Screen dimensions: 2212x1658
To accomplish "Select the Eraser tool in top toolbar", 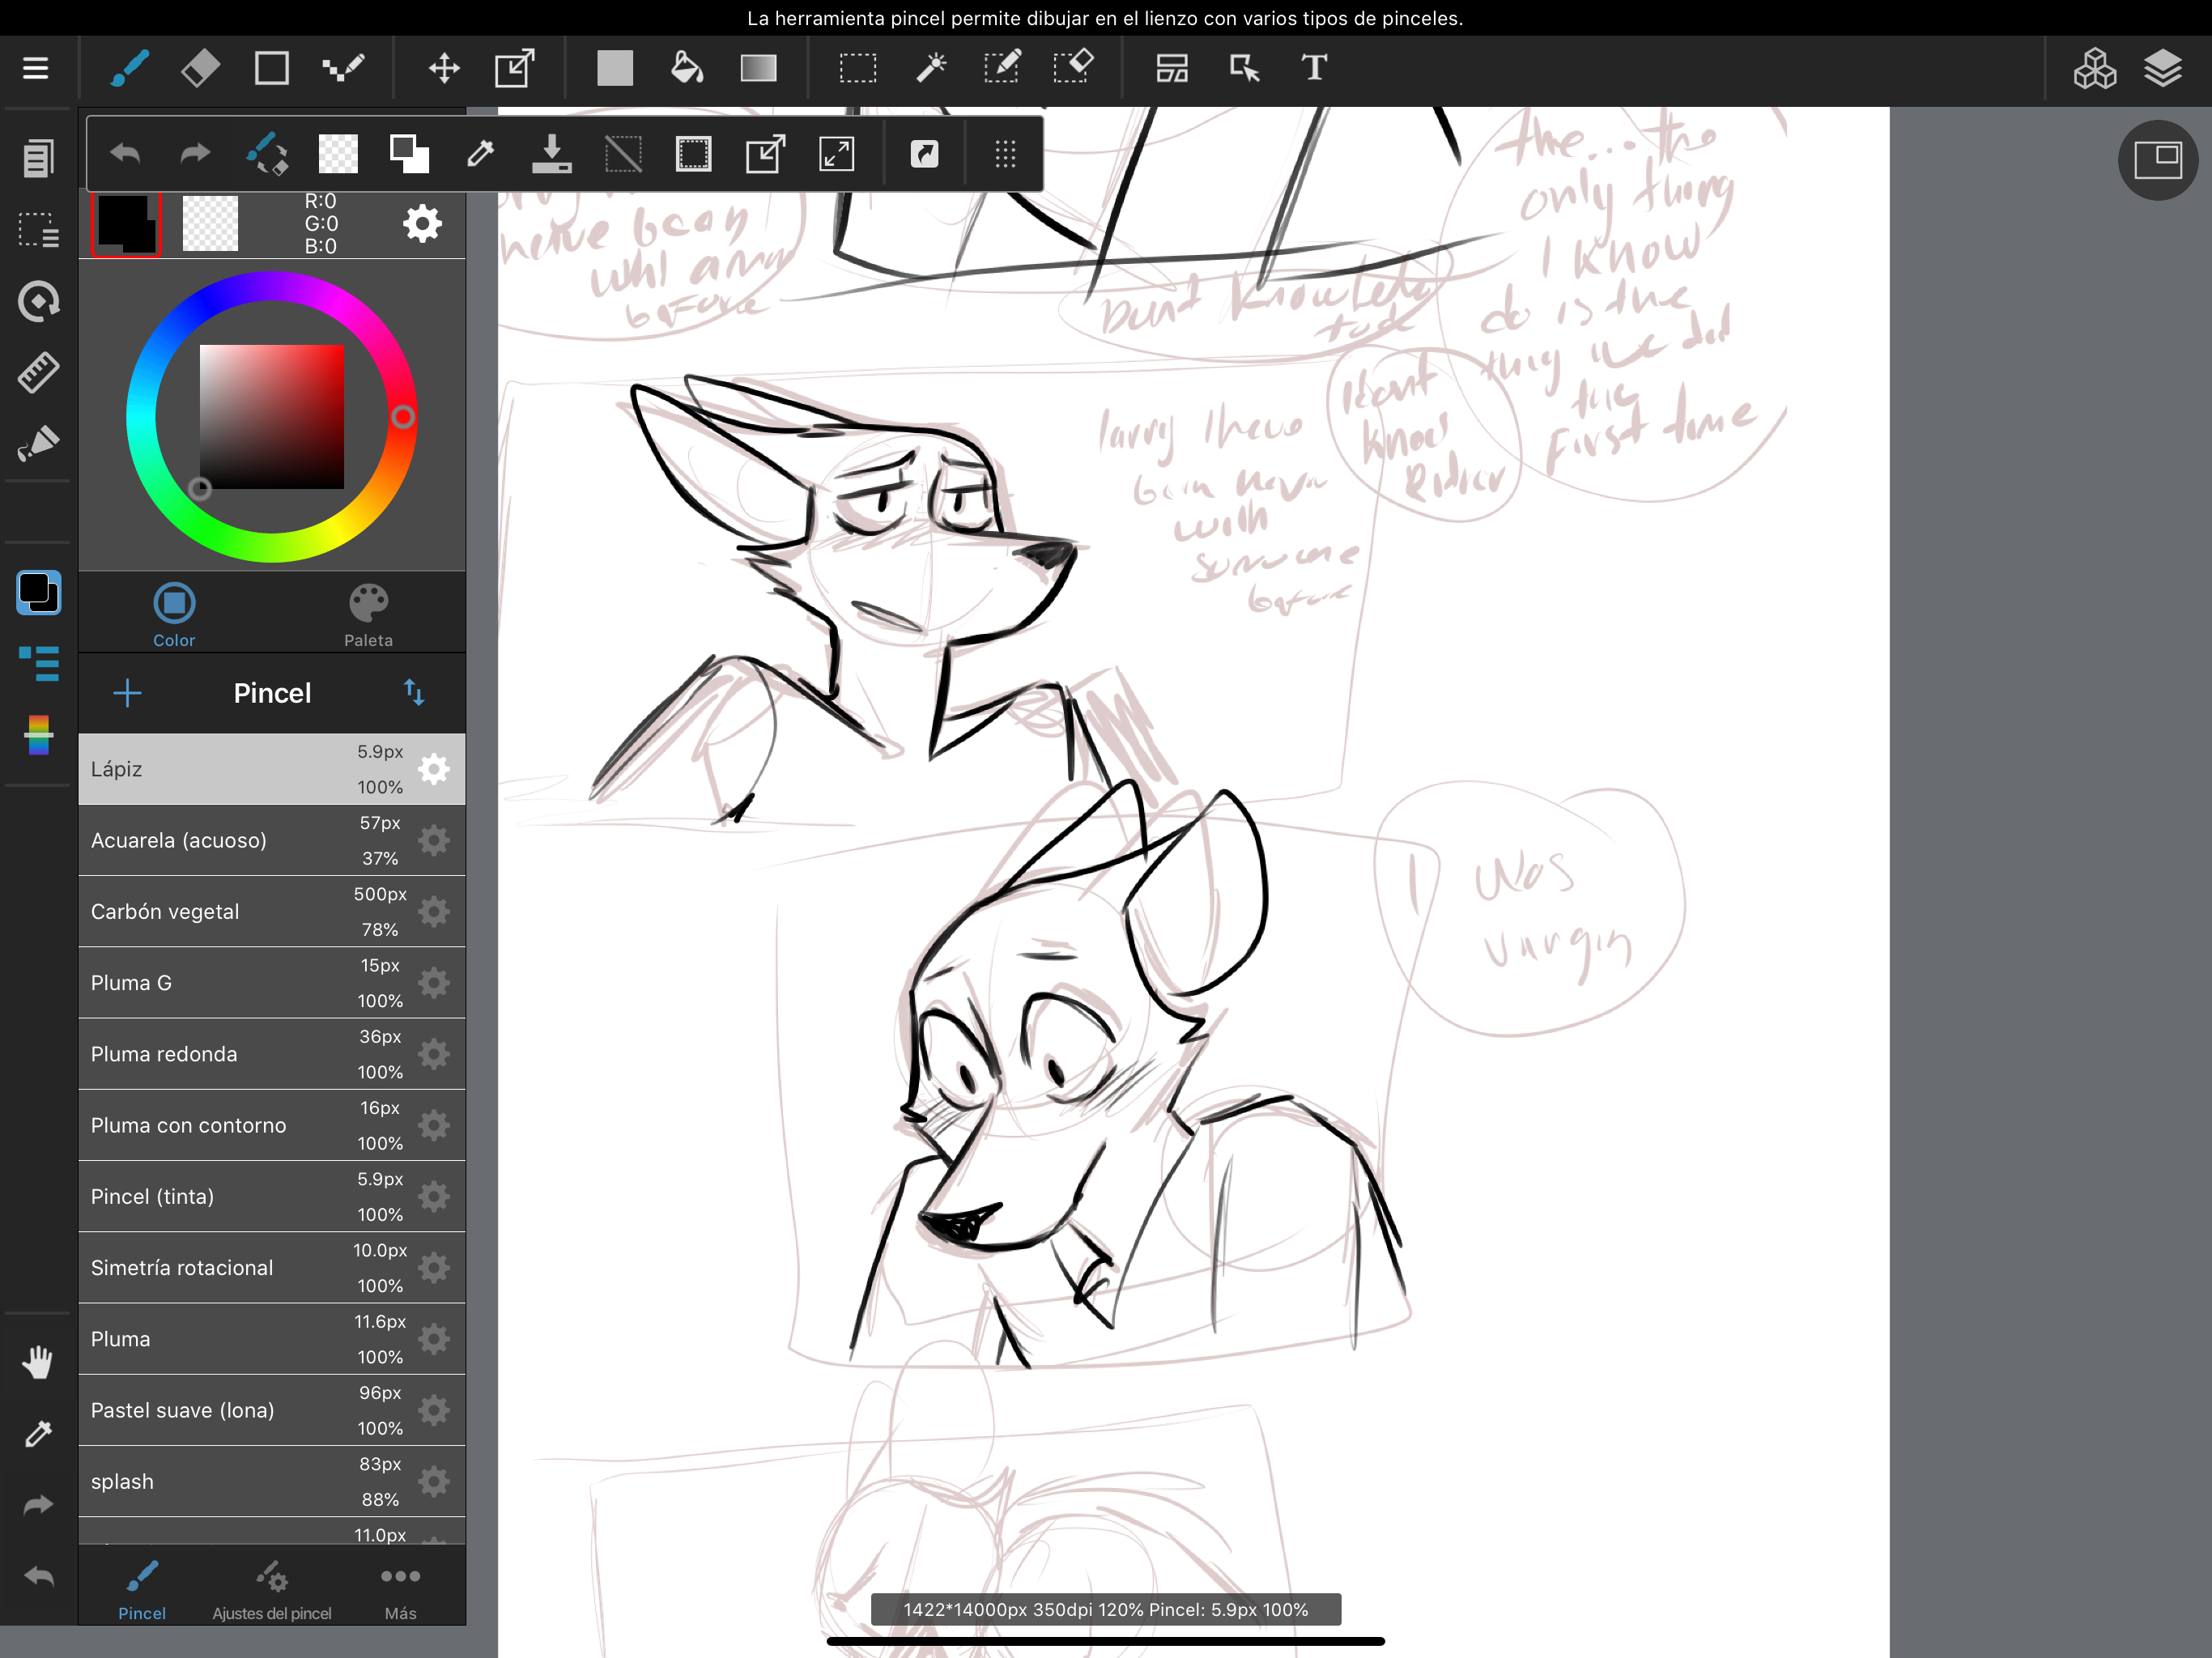I will click(x=200, y=68).
